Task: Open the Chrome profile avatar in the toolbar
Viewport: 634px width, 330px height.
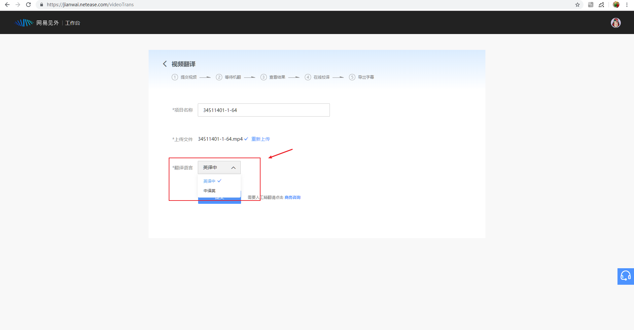Action: tap(616, 5)
